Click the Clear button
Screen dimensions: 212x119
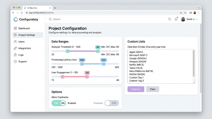coord(152,89)
